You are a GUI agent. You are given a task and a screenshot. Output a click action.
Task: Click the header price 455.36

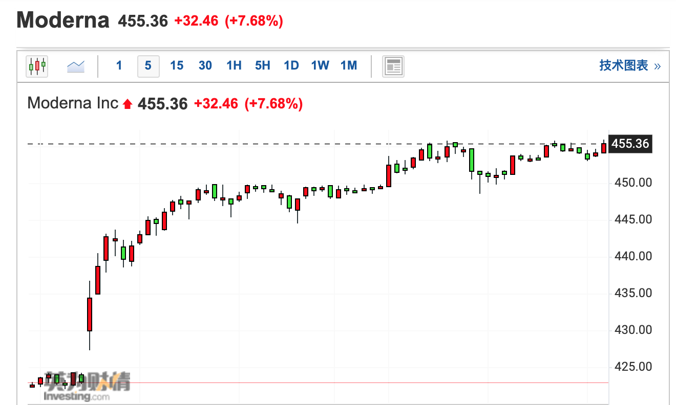pyautogui.click(x=143, y=21)
